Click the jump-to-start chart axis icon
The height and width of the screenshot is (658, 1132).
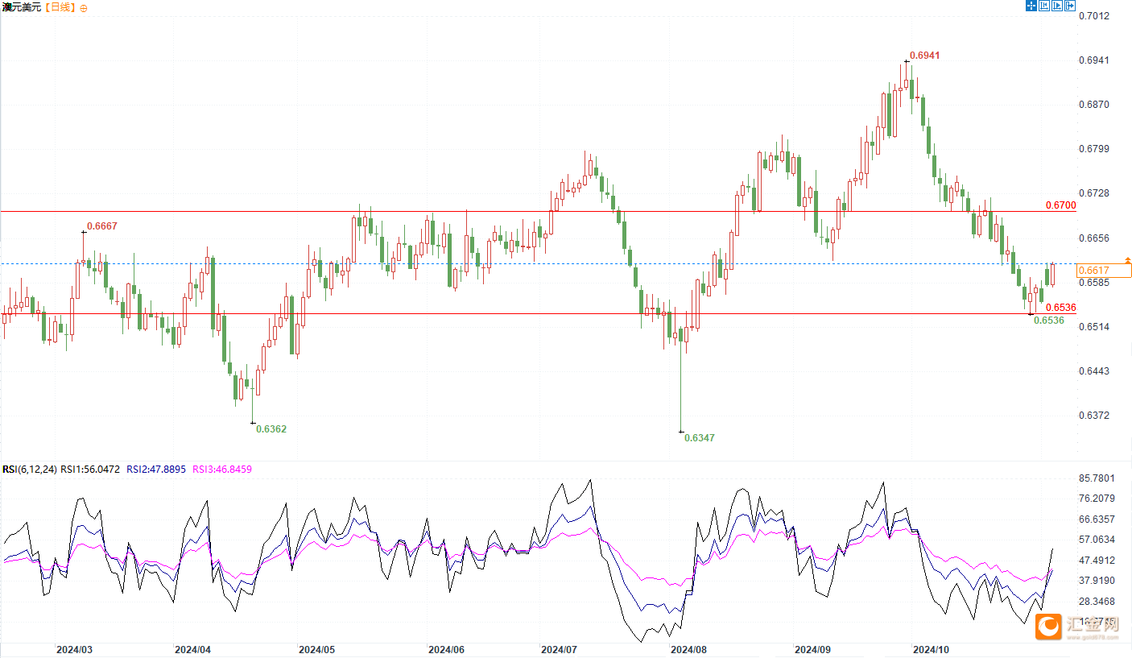click(x=1044, y=6)
